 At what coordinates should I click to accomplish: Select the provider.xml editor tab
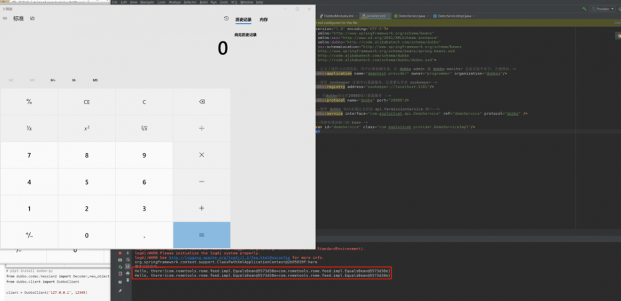tap(376, 16)
